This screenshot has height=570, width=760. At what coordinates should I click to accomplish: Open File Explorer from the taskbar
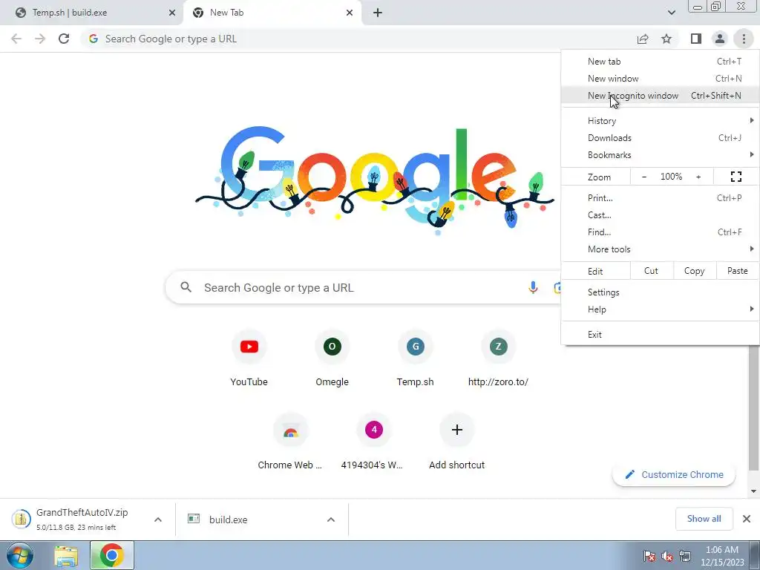66,556
